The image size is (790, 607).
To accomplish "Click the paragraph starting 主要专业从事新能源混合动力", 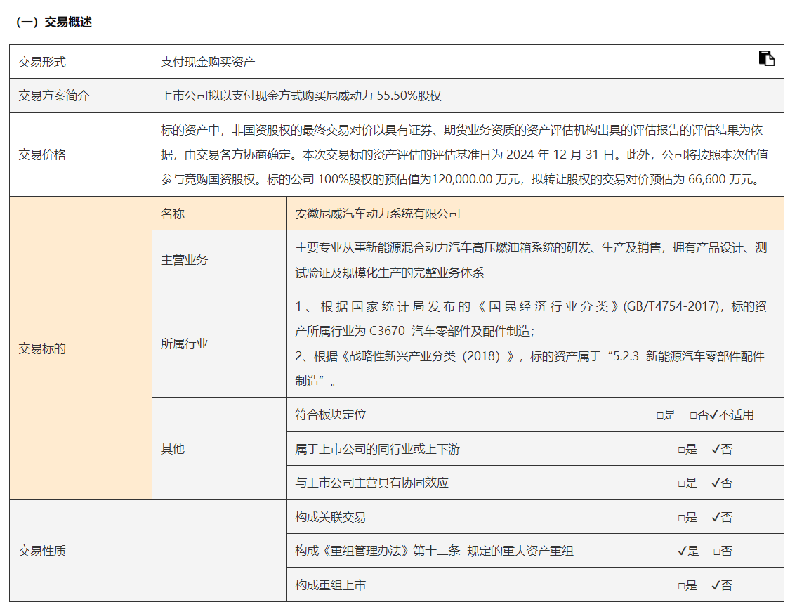I will point(531,260).
